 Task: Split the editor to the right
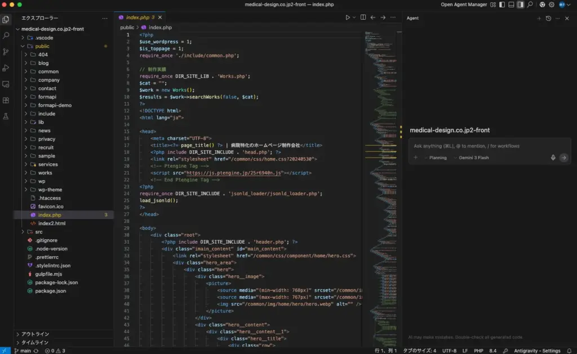[363, 17]
